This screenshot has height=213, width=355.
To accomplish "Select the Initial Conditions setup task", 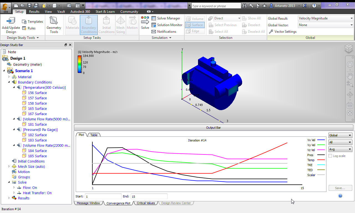I will 106,25.
